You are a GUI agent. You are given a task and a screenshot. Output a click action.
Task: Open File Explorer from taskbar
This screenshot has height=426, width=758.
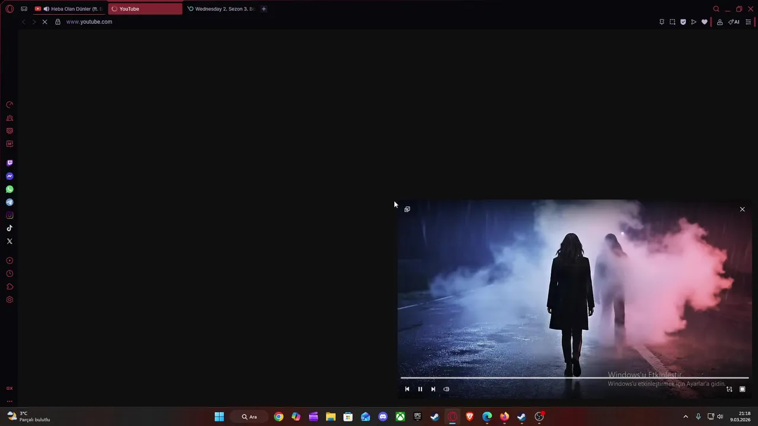330,417
